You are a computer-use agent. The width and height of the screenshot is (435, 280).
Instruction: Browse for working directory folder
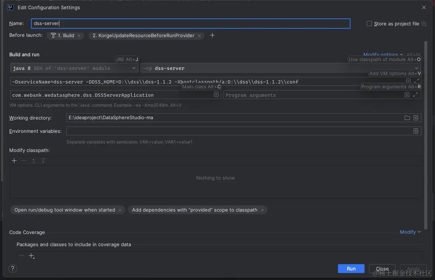click(407, 118)
